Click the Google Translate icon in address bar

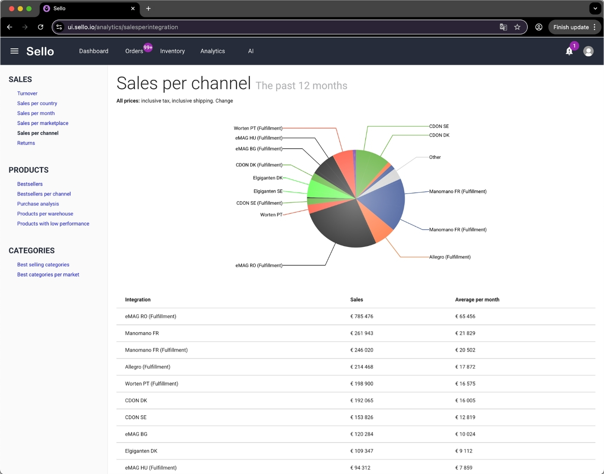503,27
